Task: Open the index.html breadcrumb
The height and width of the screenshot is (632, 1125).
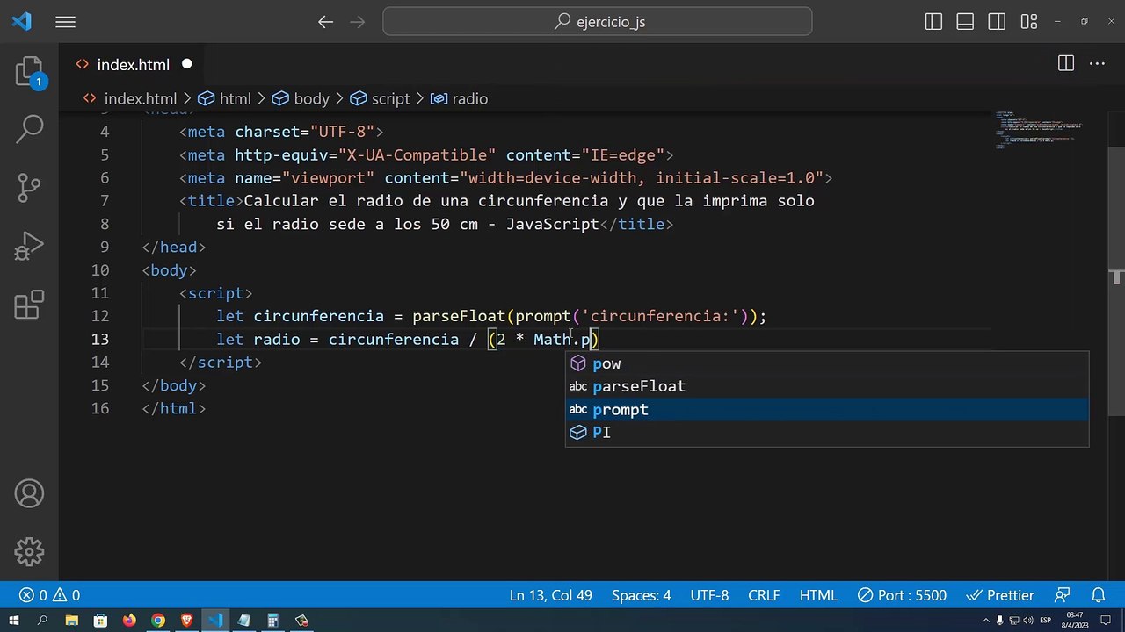Action: tap(129, 99)
